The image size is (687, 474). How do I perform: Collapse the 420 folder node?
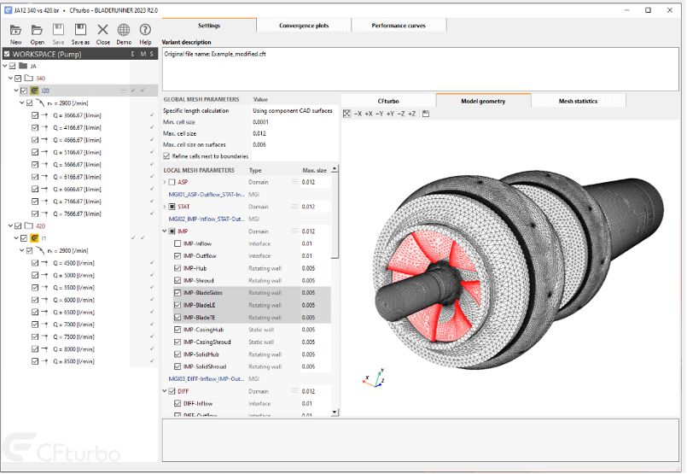(x=10, y=225)
